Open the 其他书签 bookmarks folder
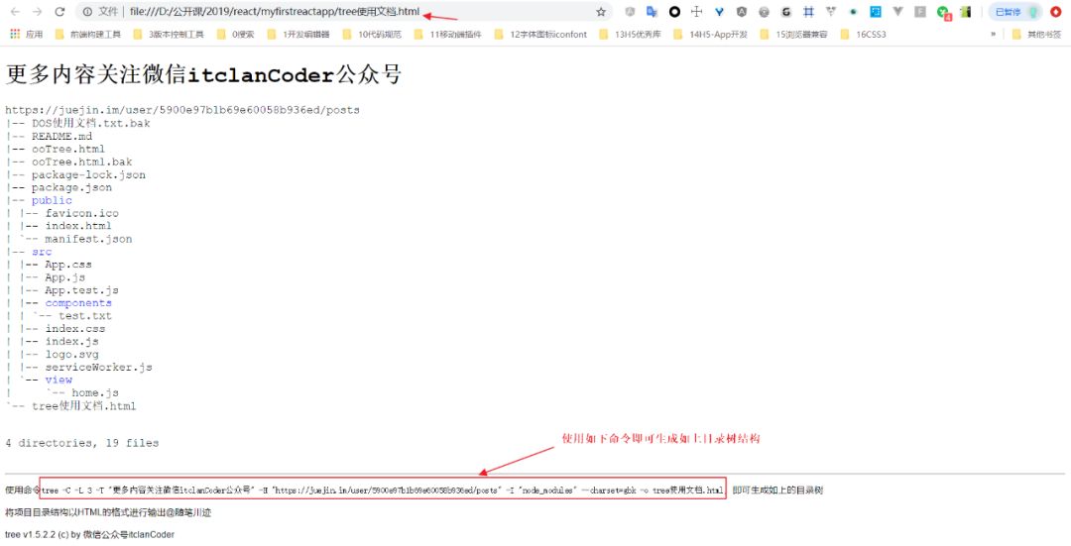 [x=1037, y=34]
